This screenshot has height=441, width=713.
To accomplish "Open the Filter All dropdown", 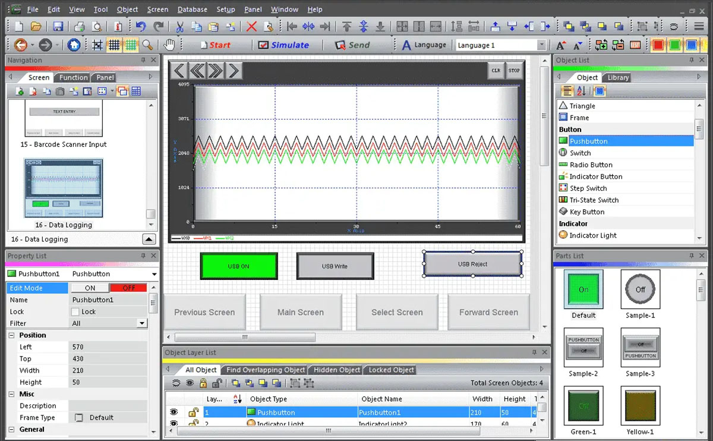I will [141, 323].
